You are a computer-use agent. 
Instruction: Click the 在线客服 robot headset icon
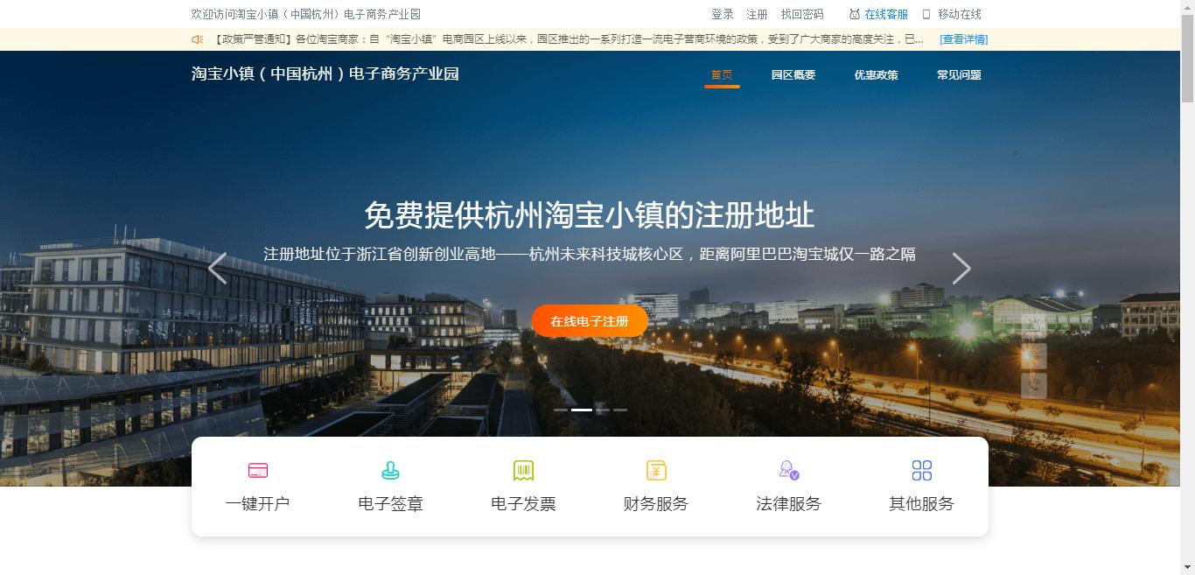[x=854, y=13]
